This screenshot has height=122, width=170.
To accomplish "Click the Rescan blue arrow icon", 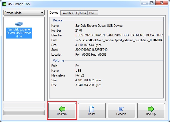I will (121, 109).
